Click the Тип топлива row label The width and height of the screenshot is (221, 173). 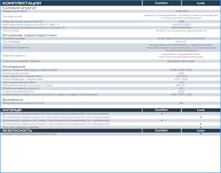[x=11, y=31]
